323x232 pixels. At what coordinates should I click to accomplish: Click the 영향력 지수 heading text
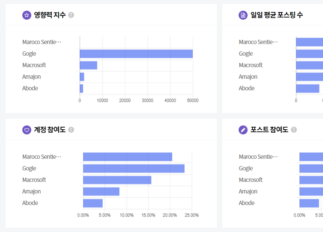(50, 15)
